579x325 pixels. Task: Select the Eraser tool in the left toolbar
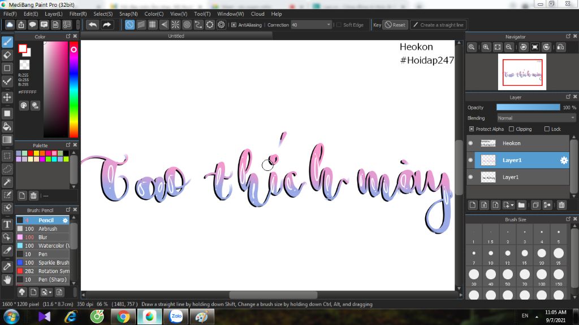[x=7, y=55]
